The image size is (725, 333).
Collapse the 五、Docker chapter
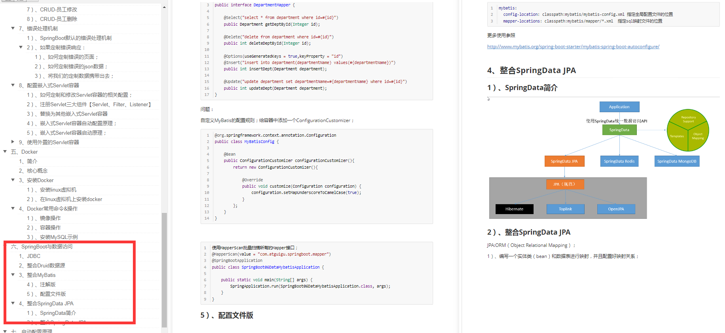click(x=5, y=152)
